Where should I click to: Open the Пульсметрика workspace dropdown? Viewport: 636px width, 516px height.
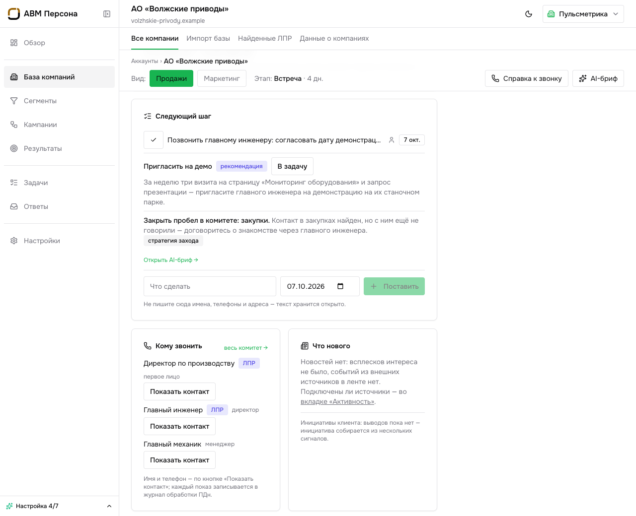point(583,14)
